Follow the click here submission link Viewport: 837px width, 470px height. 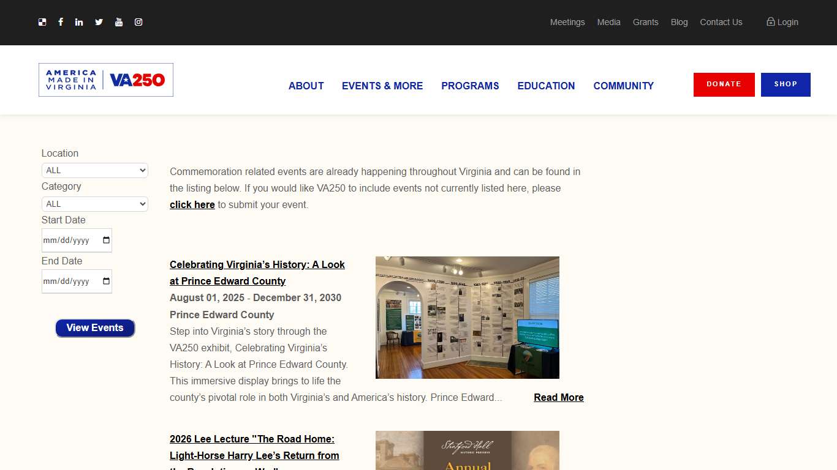(x=192, y=204)
